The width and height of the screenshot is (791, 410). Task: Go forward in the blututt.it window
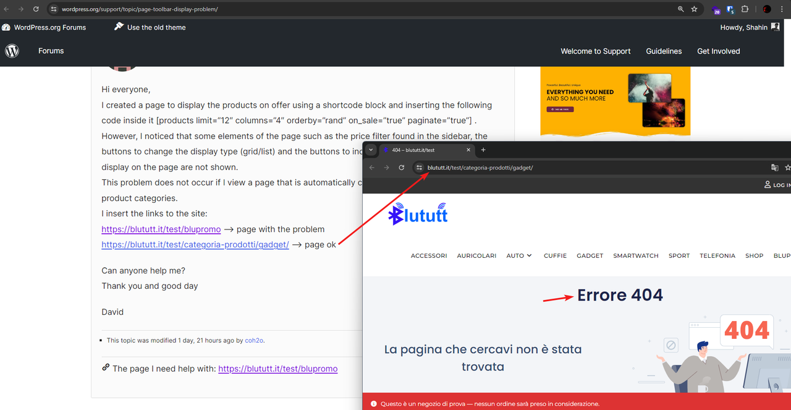coord(386,168)
